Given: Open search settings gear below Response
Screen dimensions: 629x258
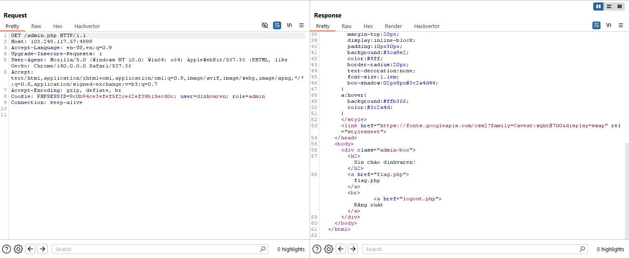Looking at the screenshot, I should 328,249.
